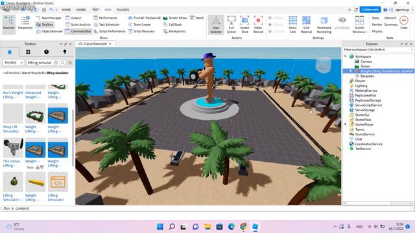Click the Toolbox search field
The image size is (415, 233).
click(x=40, y=62)
